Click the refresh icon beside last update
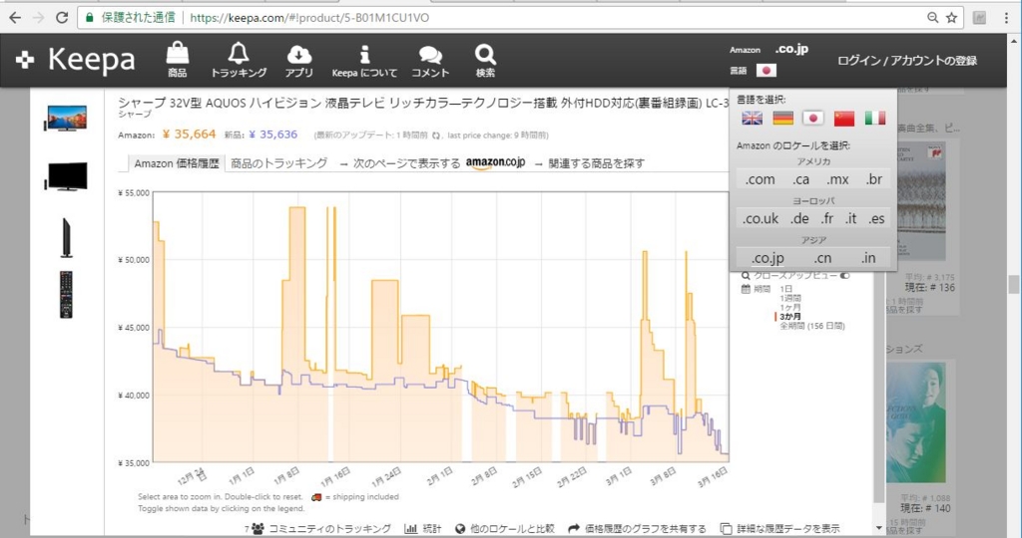 [x=436, y=135]
